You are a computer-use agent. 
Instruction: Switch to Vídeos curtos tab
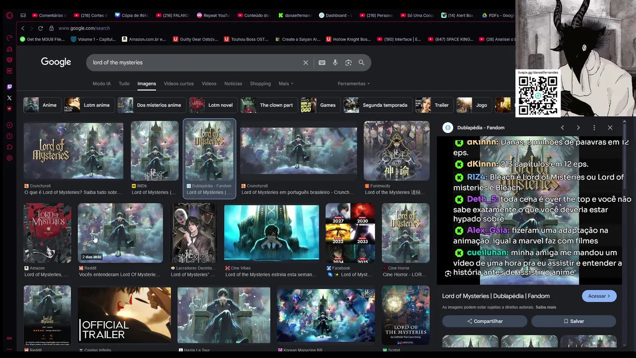(179, 84)
